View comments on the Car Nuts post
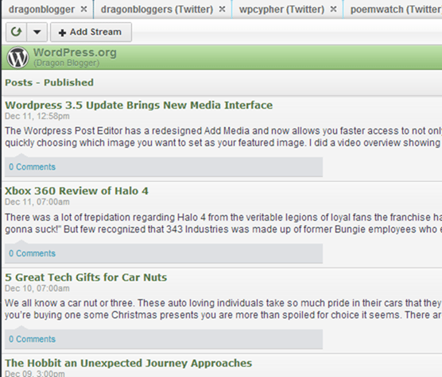The width and height of the screenshot is (442, 377). click(32, 339)
